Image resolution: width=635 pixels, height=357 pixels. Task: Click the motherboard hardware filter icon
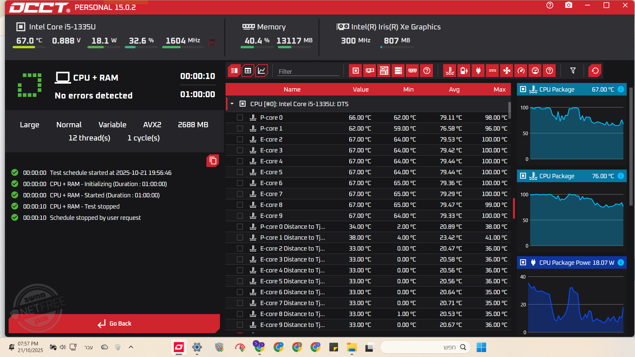click(384, 71)
